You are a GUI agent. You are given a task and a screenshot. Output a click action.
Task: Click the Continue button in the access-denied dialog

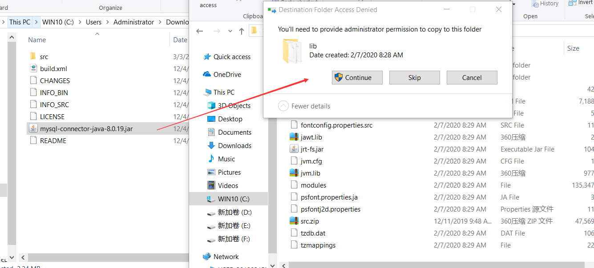pyautogui.click(x=357, y=77)
